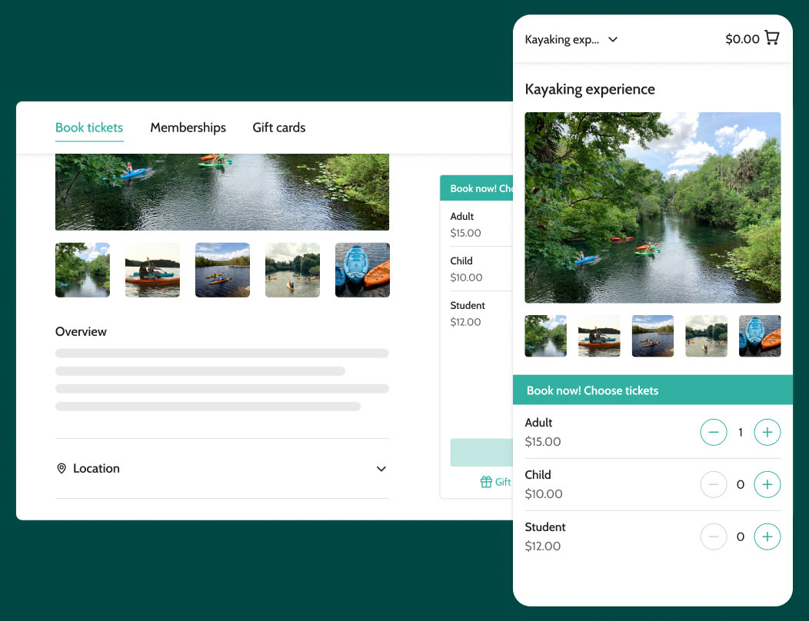Image resolution: width=809 pixels, height=621 pixels.
Task: Decrease Student ticket quantity with minus icon
Action: (x=714, y=536)
